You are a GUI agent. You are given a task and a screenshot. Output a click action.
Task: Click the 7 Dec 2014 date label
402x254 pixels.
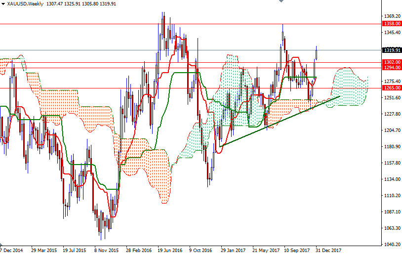(x=12, y=250)
